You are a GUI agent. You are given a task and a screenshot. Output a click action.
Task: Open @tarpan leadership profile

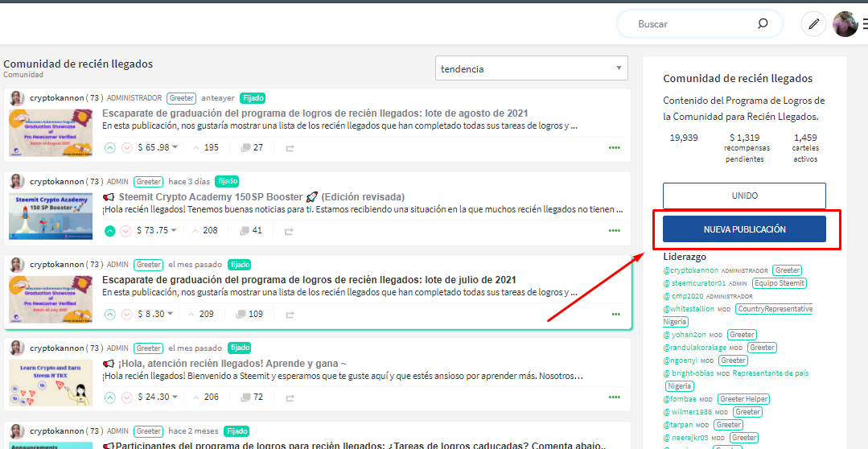click(x=678, y=425)
